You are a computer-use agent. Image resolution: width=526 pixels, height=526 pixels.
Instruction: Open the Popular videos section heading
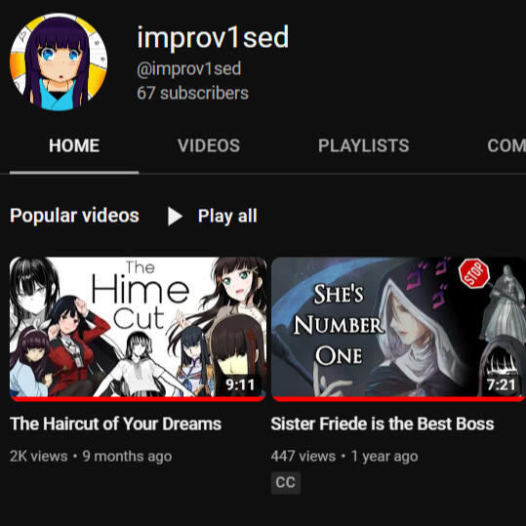click(74, 216)
